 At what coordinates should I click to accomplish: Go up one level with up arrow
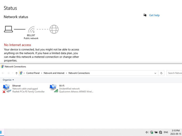pos(16,73)
